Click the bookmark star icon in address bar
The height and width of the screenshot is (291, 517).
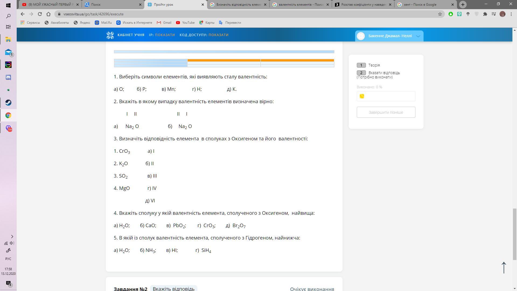(x=440, y=14)
